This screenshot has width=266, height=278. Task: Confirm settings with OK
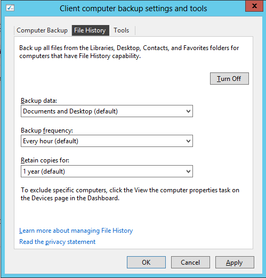click(146, 262)
